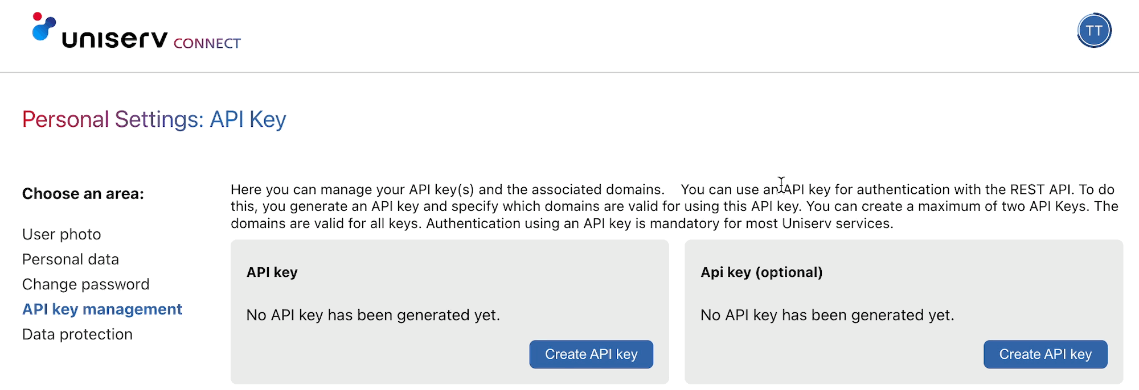Image resolution: width=1139 pixels, height=390 pixels.
Task: Open the TT user avatar menu
Action: point(1093,31)
